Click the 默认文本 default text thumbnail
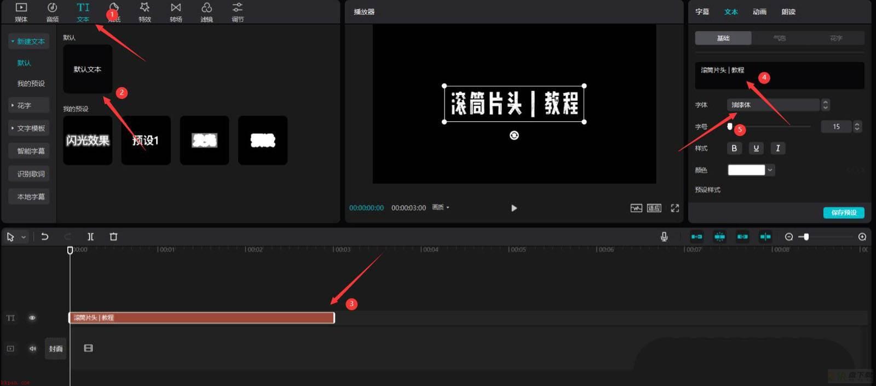 click(88, 69)
